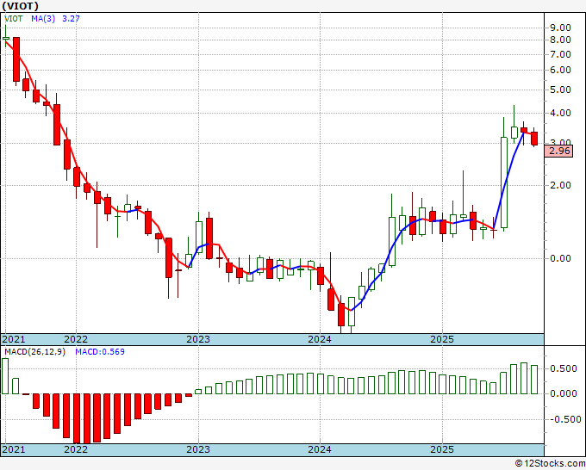Click the 0.000 MACD axis label
586x470 pixels.
pyautogui.click(x=564, y=394)
